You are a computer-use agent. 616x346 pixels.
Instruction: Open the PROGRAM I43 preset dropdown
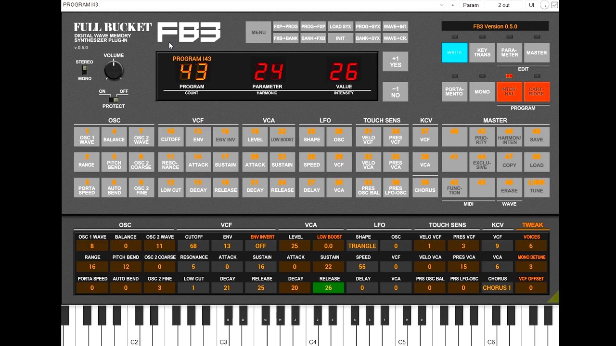(254, 5)
